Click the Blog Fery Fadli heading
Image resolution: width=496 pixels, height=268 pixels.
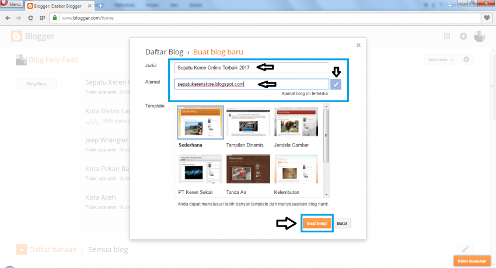coord(53,60)
